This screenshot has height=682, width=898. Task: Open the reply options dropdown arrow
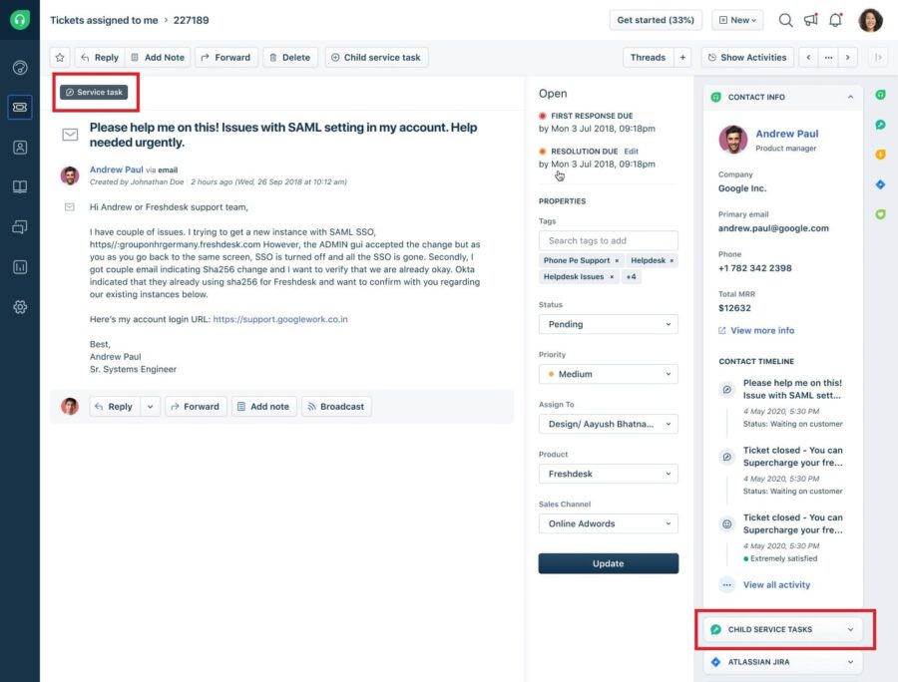[150, 406]
